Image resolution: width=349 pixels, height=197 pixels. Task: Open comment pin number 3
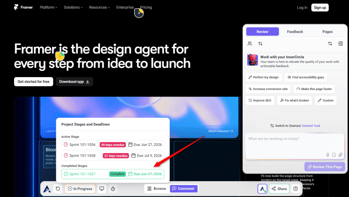click(139, 13)
